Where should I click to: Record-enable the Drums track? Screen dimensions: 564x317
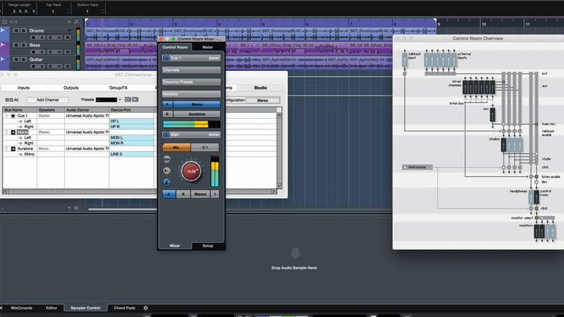click(33, 37)
